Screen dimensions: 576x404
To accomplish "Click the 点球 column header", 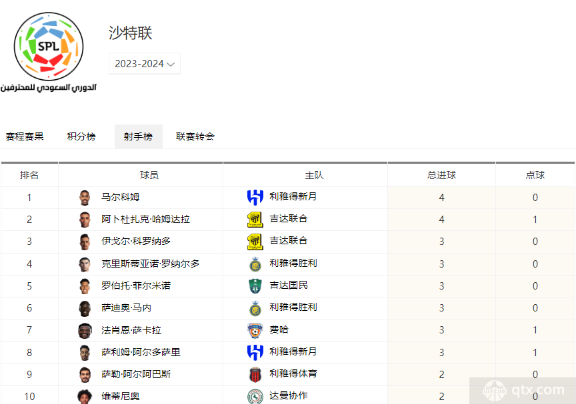I will [x=535, y=175].
